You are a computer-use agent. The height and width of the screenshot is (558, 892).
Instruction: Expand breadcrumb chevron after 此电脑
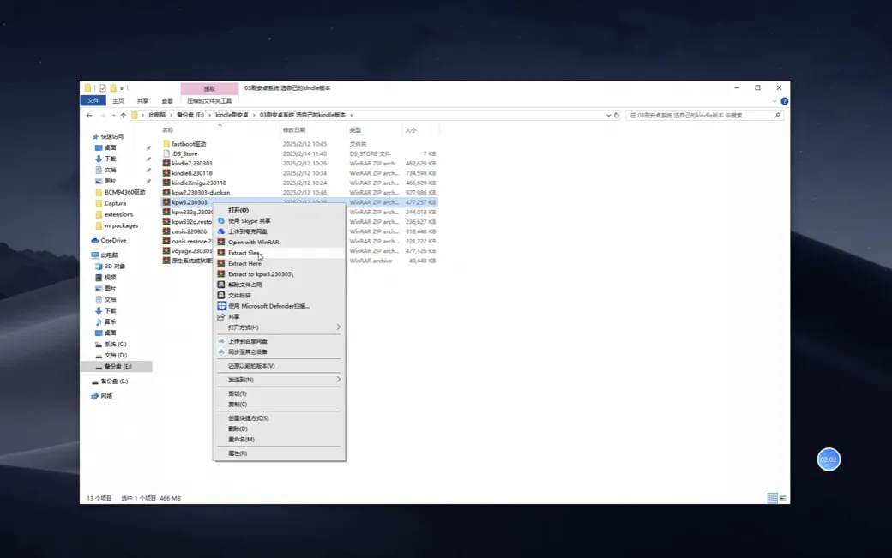coord(172,116)
